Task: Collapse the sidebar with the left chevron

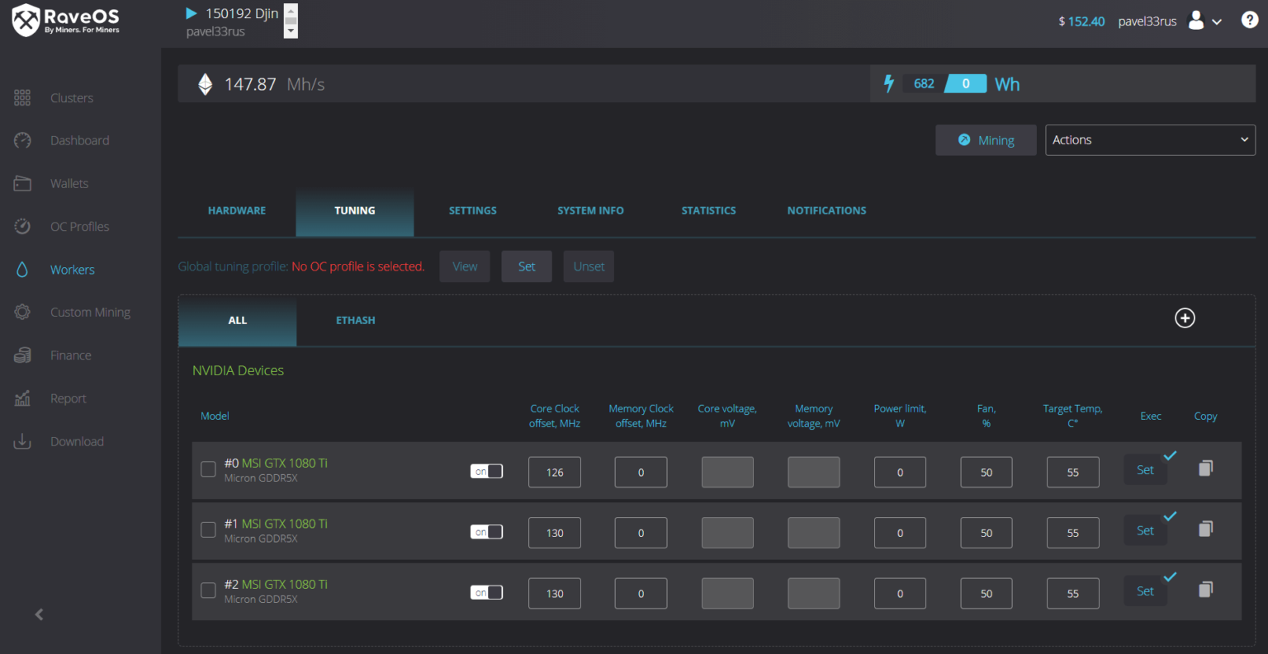Action: pyautogui.click(x=39, y=614)
